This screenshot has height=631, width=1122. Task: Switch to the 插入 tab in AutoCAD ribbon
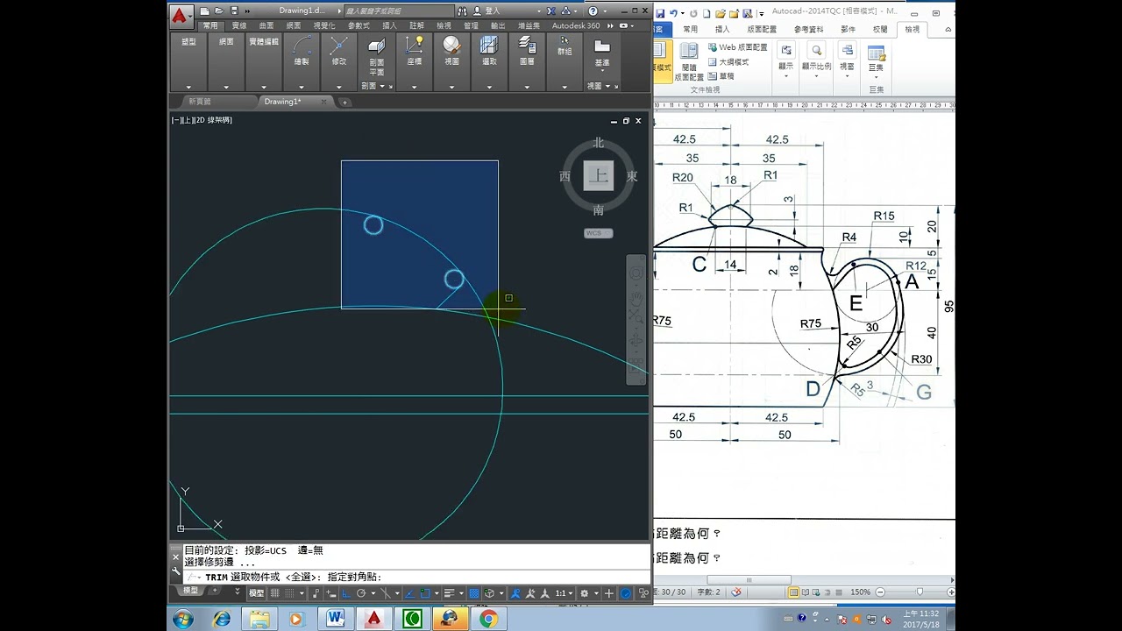click(x=389, y=25)
